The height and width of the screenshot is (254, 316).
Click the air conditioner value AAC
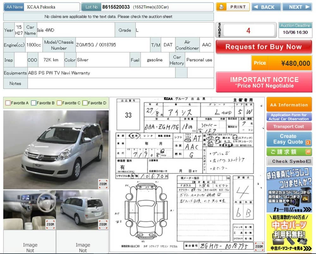(207, 45)
